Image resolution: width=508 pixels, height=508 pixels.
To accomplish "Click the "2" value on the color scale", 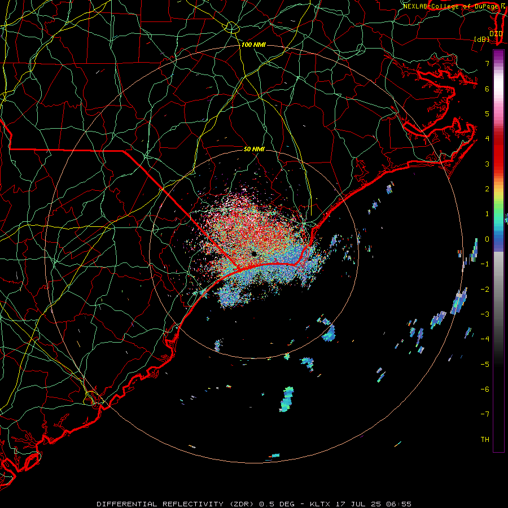I will click(x=487, y=189).
